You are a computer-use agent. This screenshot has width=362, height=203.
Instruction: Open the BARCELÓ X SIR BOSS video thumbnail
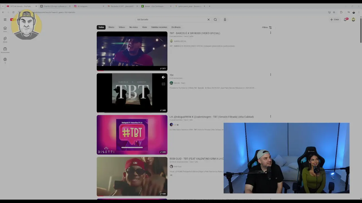point(132,51)
